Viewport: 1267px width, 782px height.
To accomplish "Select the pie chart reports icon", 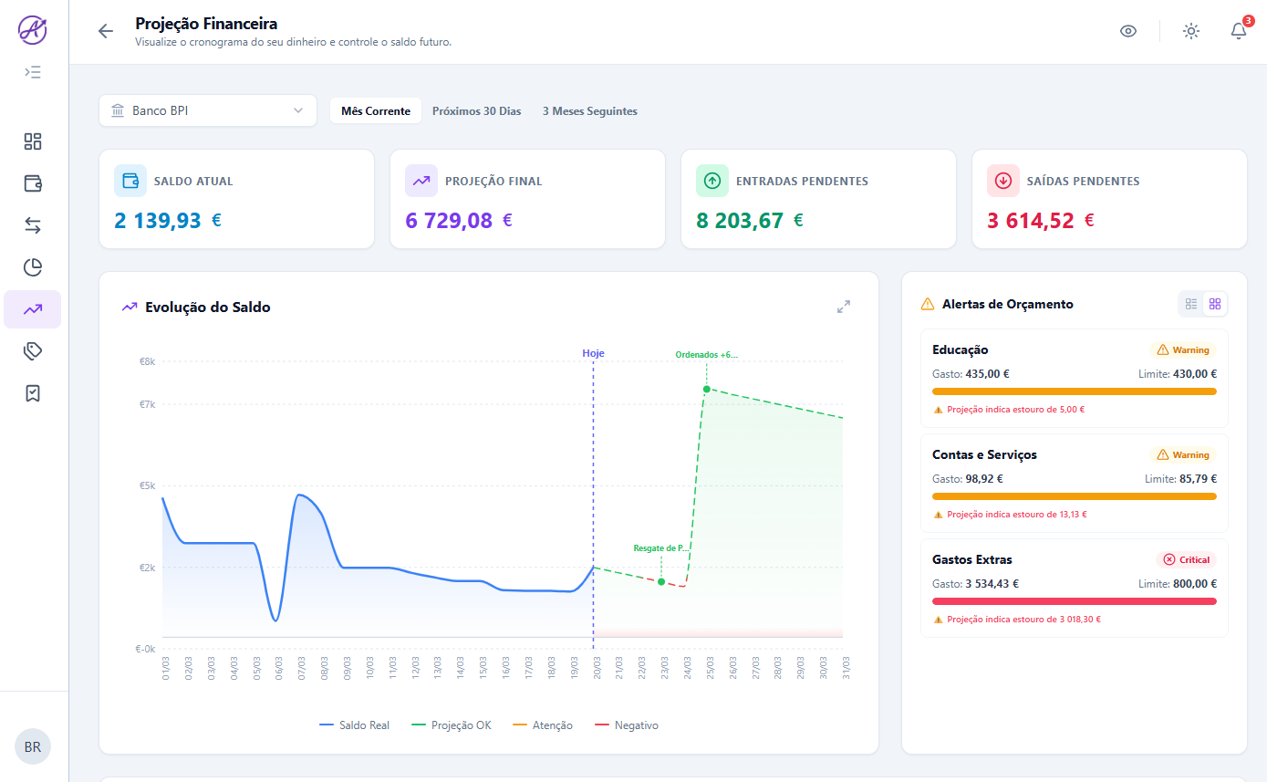I will (x=33, y=267).
